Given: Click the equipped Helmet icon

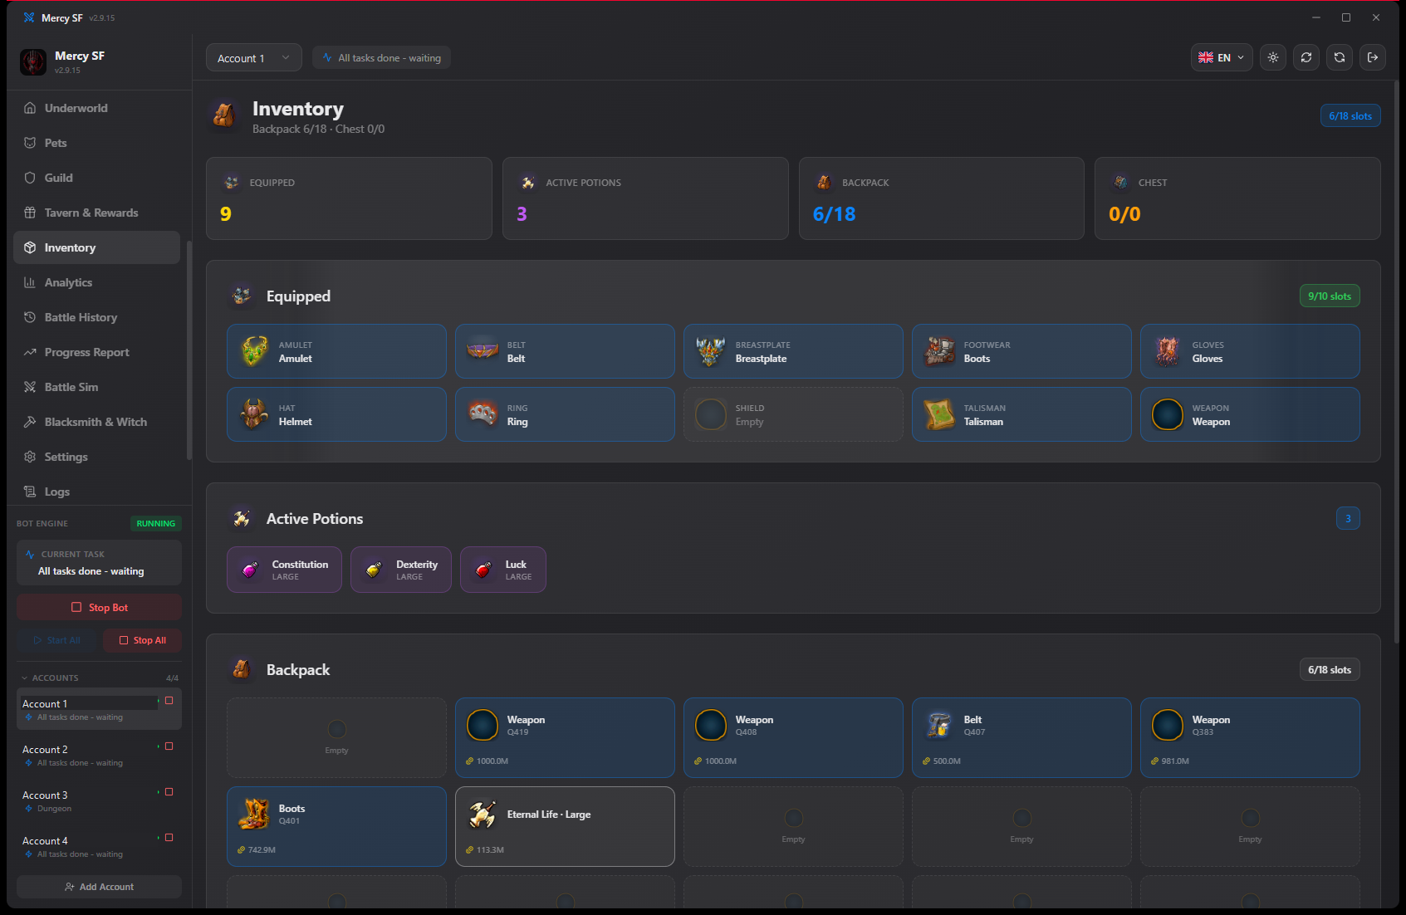Looking at the screenshot, I should coord(254,414).
